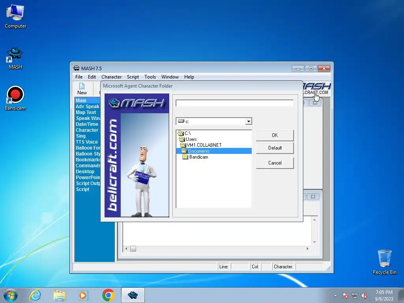404x303 pixels.
Task: Select Character in the sidebar list
Action: point(87,130)
